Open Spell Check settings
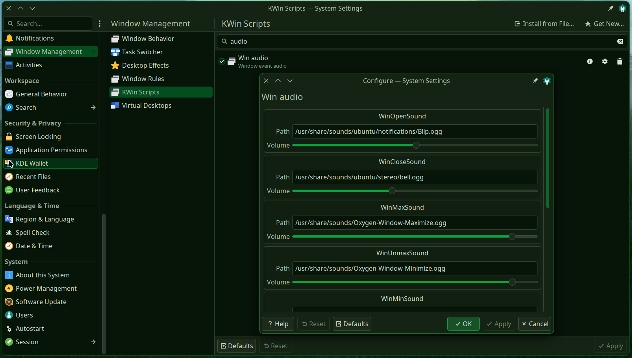Viewport: 632px width, 358px height. pos(50,233)
